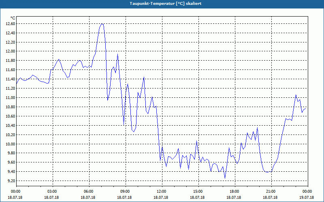Click the "10,60" y-axis label
The width and height of the screenshot is (324, 202).
tap(11, 116)
